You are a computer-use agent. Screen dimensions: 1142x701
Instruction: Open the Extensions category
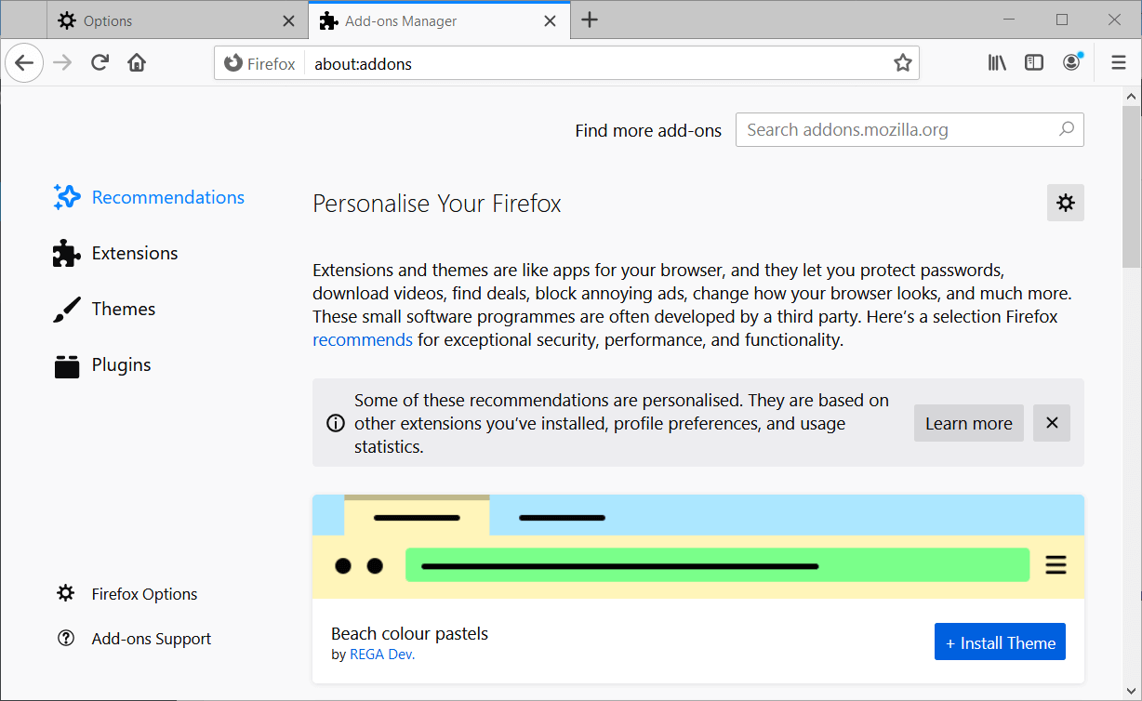[x=115, y=253]
